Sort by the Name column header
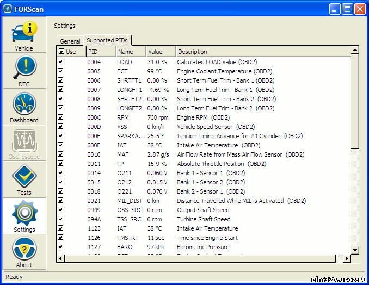 click(131, 52)
